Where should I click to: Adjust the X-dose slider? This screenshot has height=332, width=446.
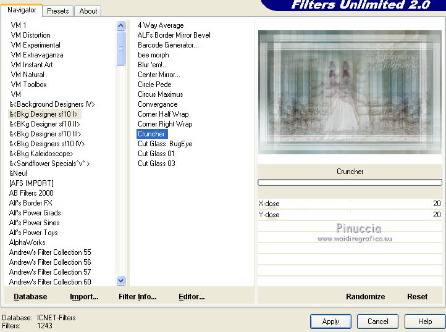tap(350, 204)
